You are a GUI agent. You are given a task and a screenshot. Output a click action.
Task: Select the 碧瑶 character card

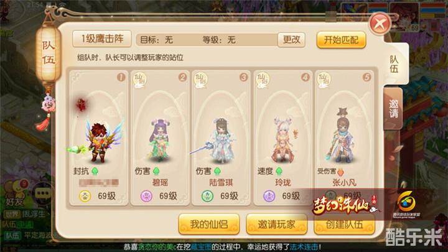point(160,138)
